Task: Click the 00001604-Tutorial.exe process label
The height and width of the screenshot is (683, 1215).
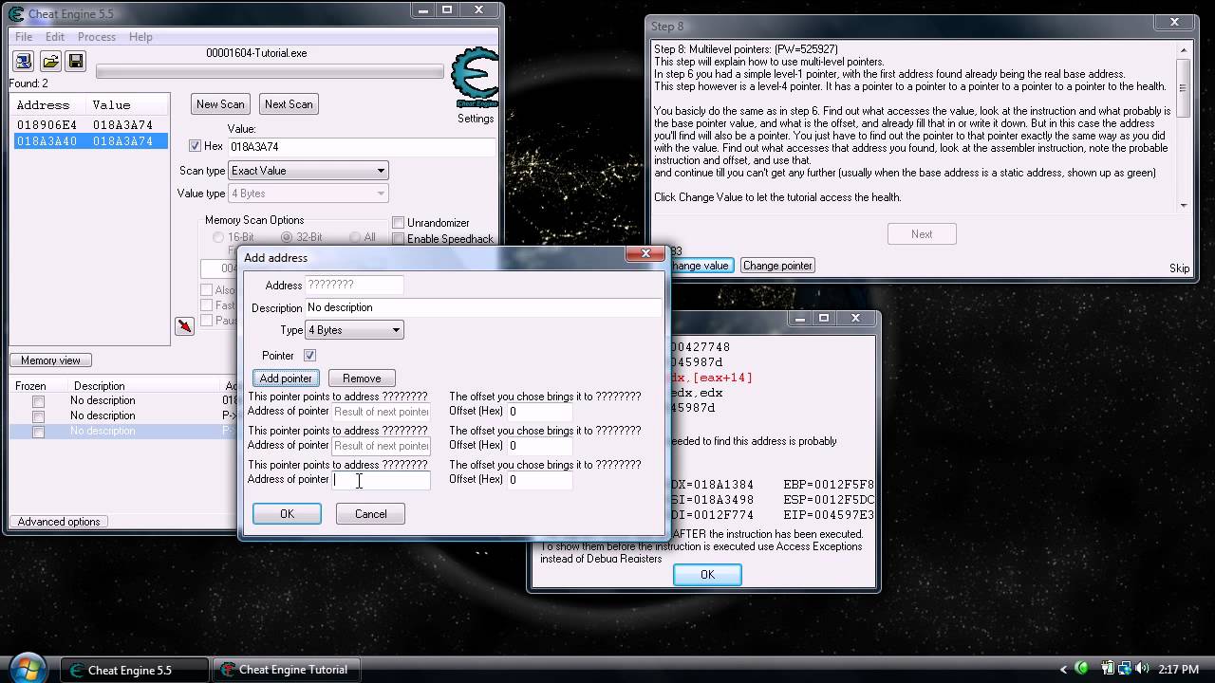Action: [x=256, y=53]
